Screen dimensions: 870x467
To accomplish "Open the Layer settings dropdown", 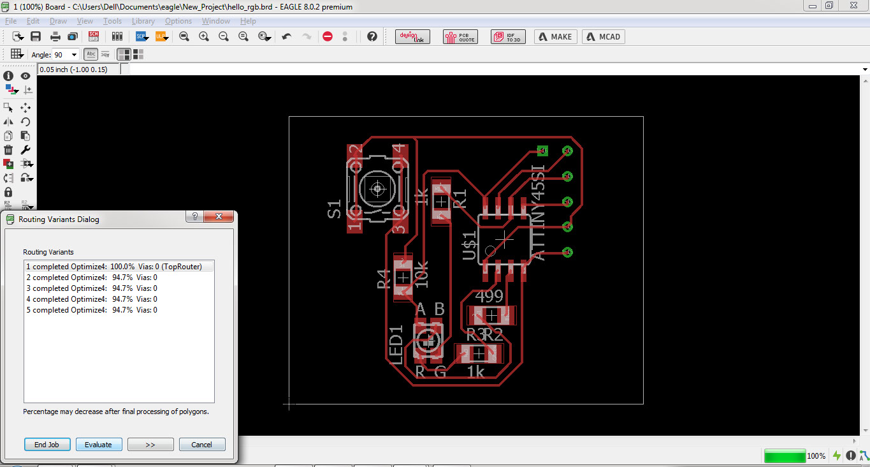I will [x=11, y=91].
